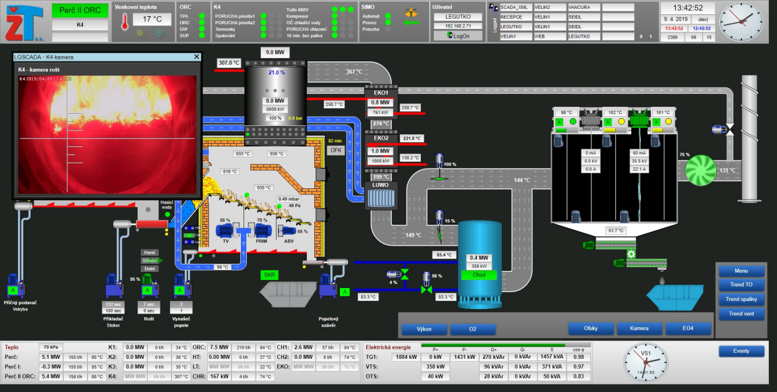This screenshot has width=777, height=392.
Task: Open the Trend spaliny view
Action: (x=741, y=299)
